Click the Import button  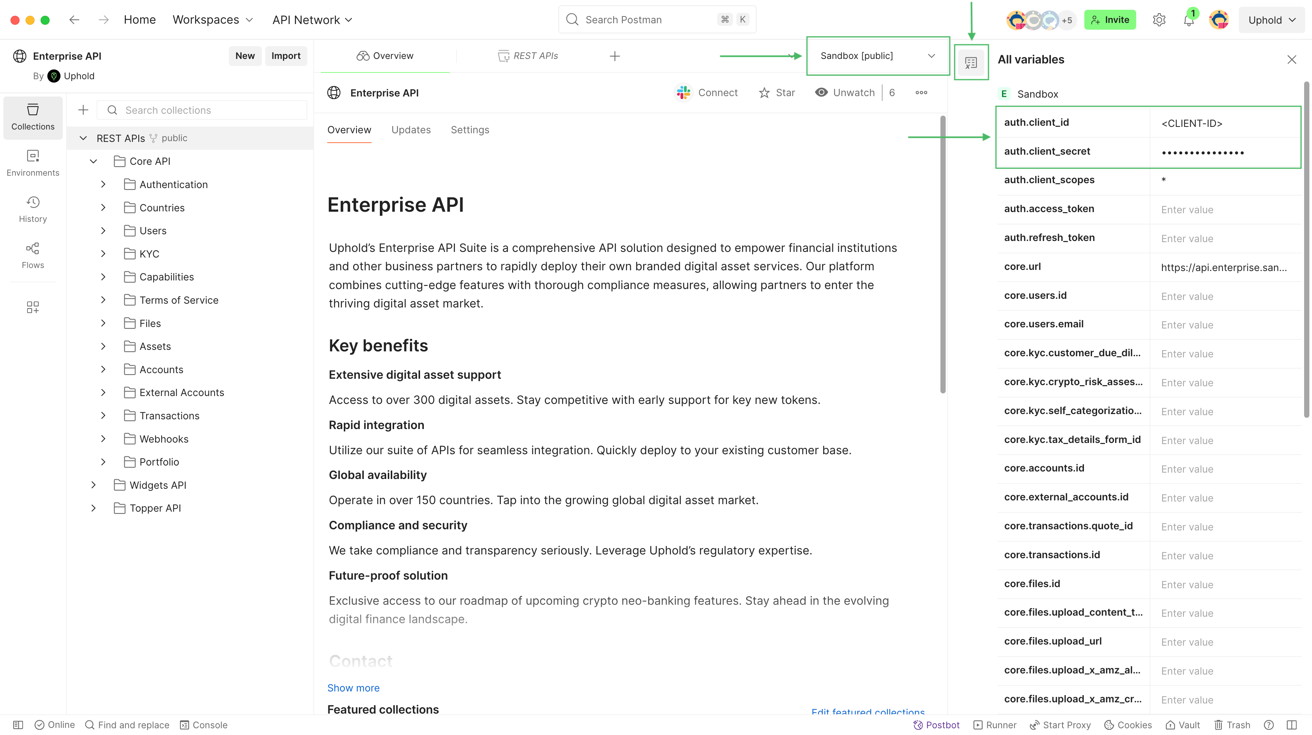286,56
